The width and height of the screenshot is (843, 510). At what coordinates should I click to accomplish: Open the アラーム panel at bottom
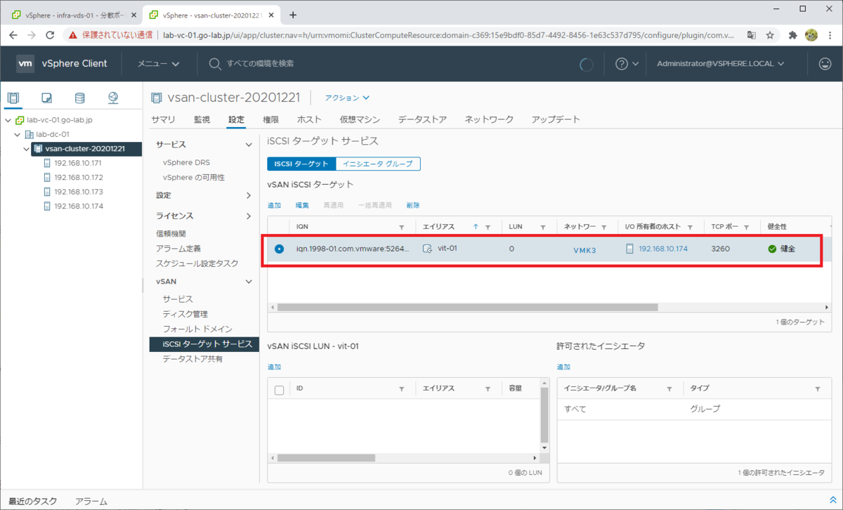point(91,502)
